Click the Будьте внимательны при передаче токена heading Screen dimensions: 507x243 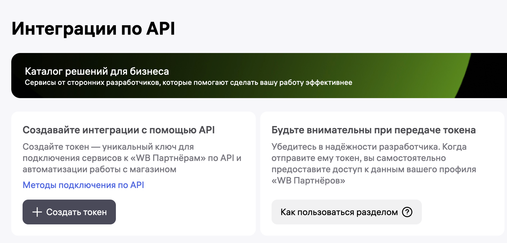(x=373, y=130)
